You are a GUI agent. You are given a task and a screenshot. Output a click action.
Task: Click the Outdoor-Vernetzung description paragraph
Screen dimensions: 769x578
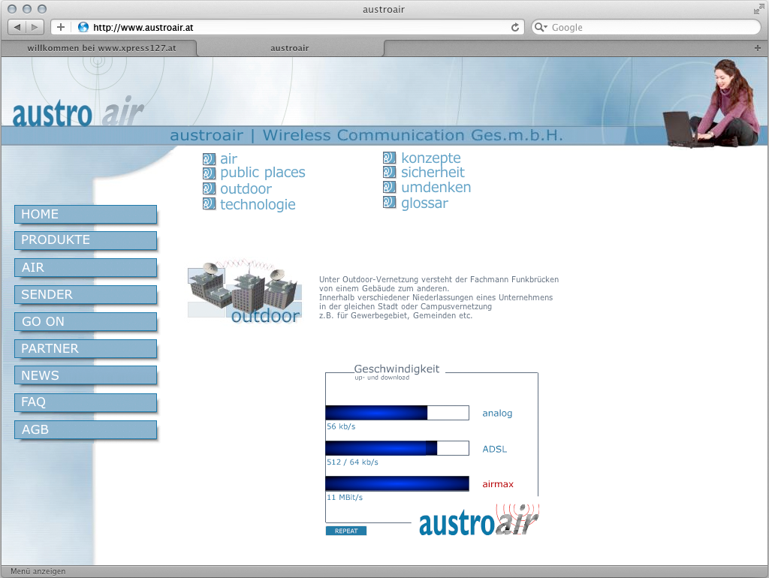click(x=439, y=297)
